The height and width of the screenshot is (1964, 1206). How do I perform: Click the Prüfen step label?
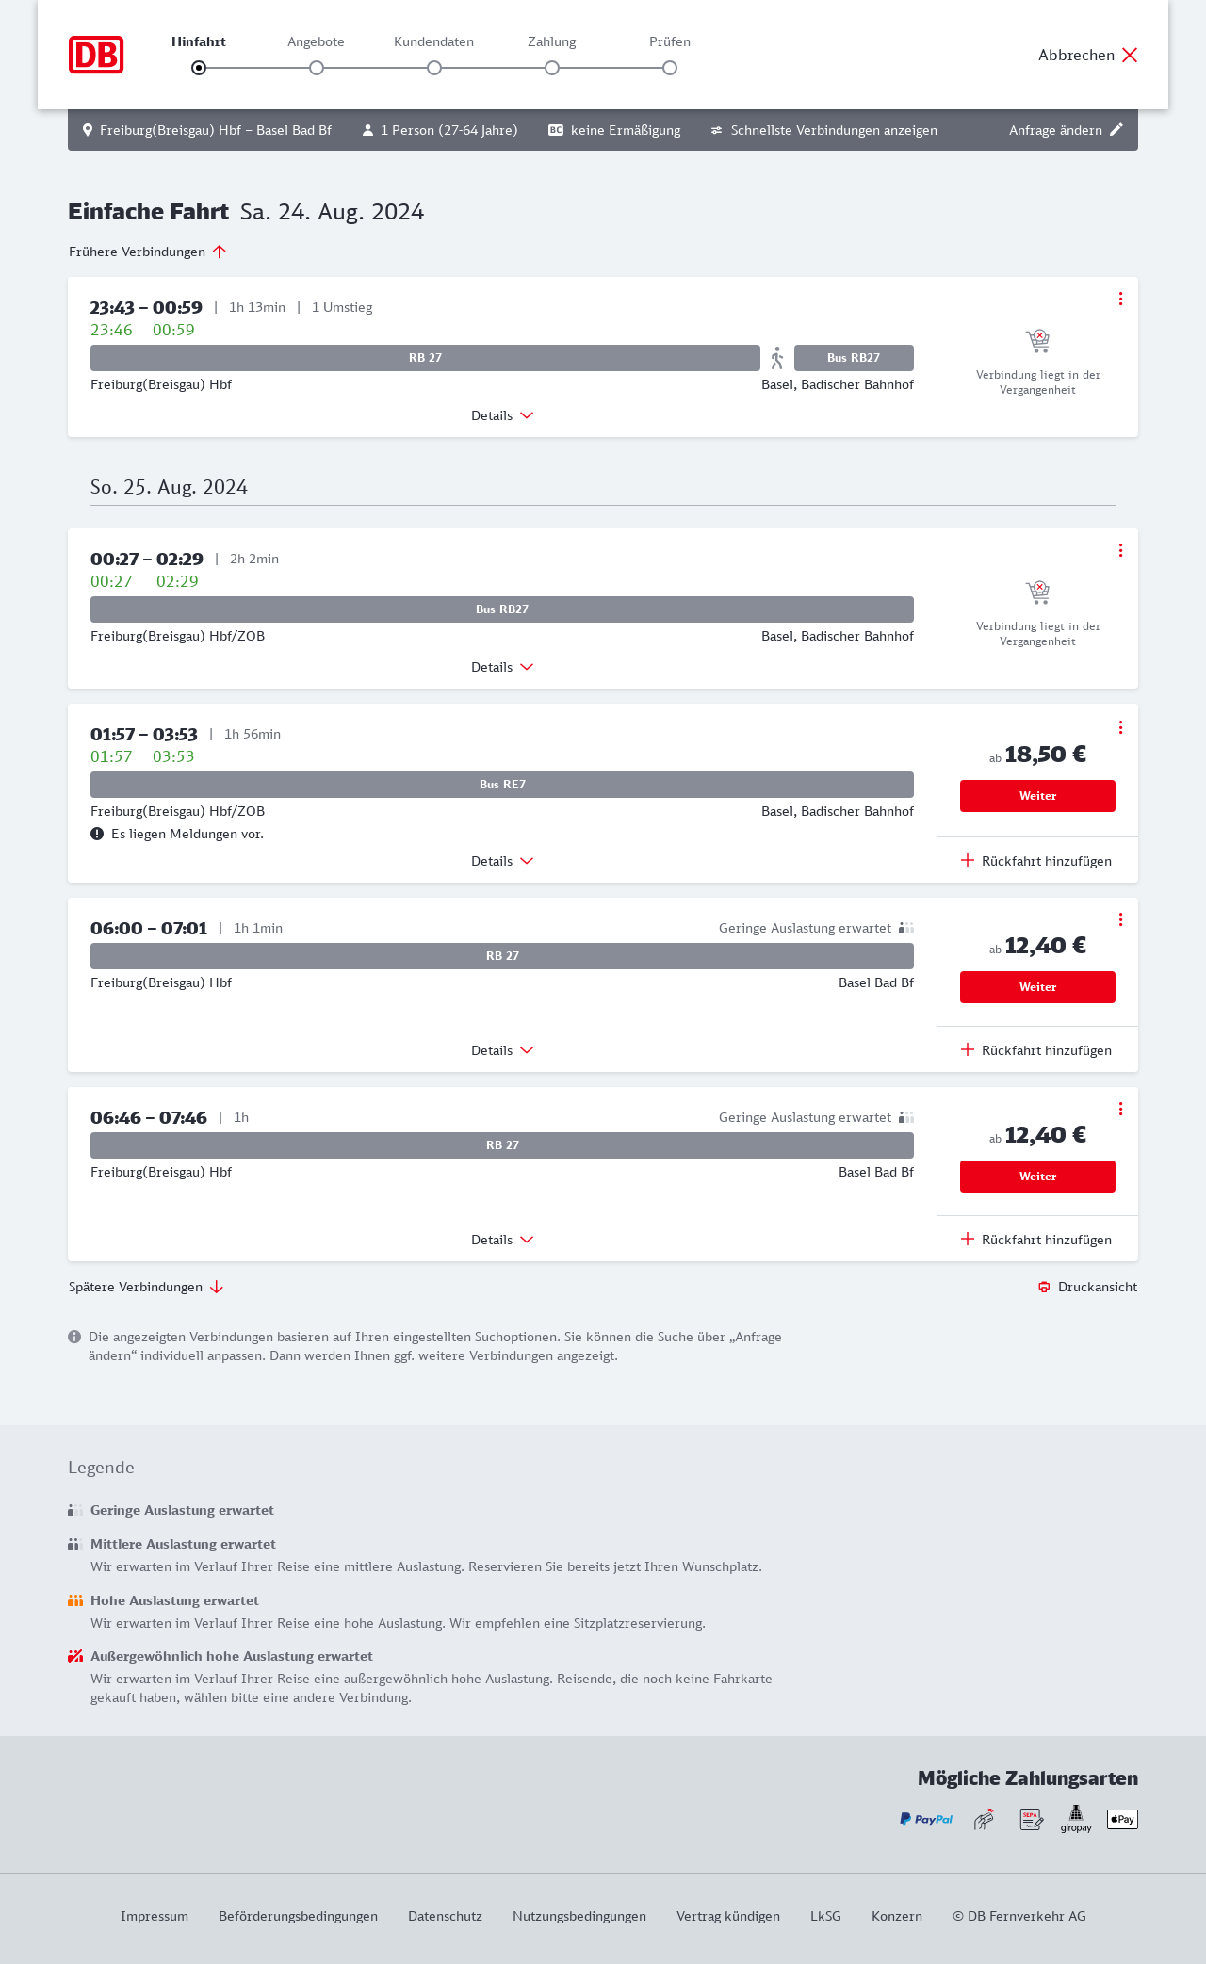click(x=670, y=41)
